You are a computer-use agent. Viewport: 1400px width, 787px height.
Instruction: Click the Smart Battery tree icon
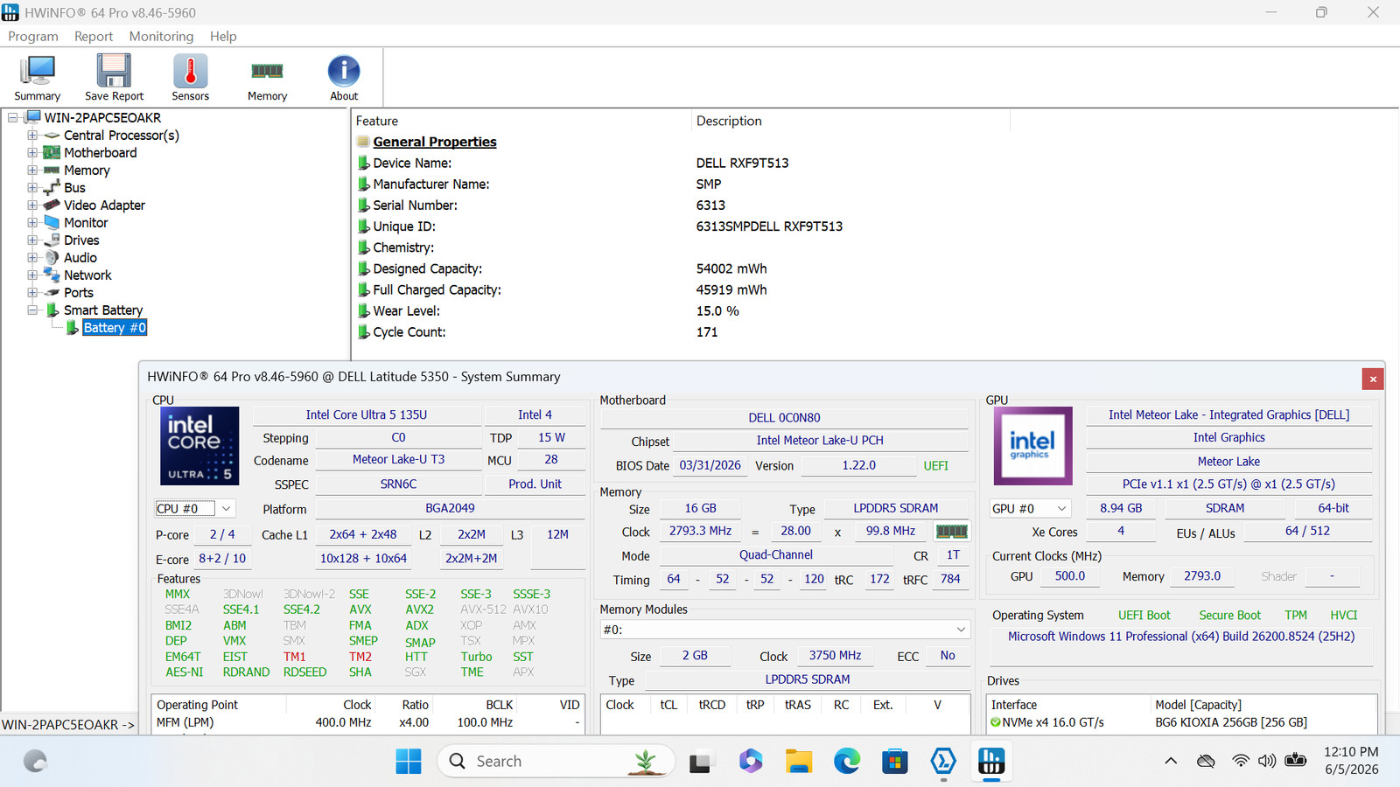[x=52, y=310]
